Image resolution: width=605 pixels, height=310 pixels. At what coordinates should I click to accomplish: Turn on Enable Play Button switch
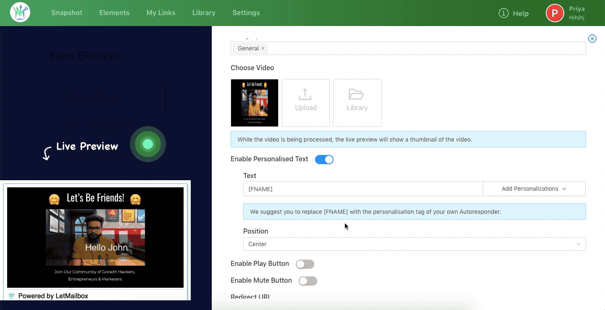tap(305, 264)
